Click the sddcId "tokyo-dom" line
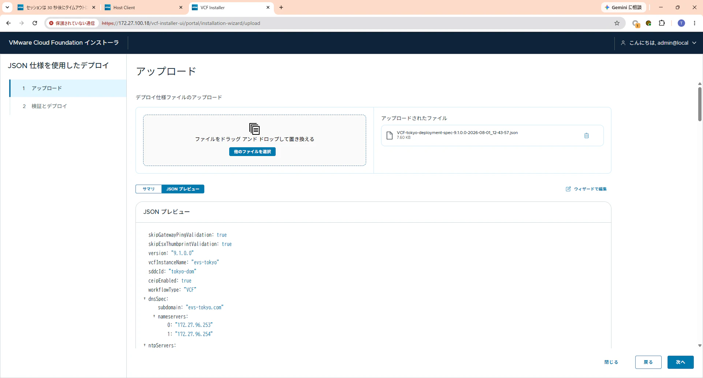Image resolution: width=703 pixels, height=378 pixels. (172, 271)
